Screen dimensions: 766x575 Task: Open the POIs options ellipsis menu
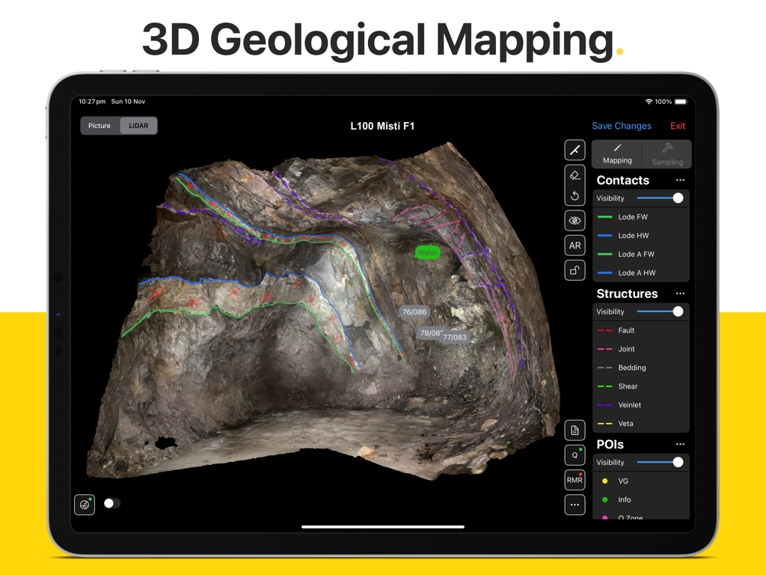pyautogui.click(x=681, y=444)
